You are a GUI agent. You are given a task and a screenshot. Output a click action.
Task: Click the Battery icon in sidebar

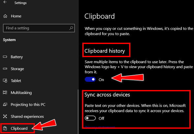click(5, 57)
